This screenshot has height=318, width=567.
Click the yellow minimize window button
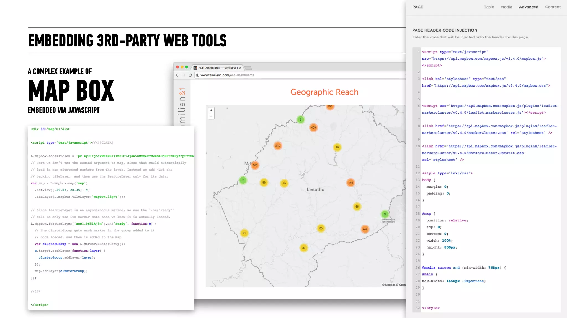point(182,67)
